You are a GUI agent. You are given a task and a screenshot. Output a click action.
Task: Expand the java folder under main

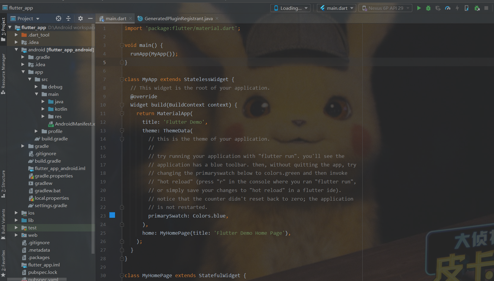pyautogui.click(x=43, y=101)
